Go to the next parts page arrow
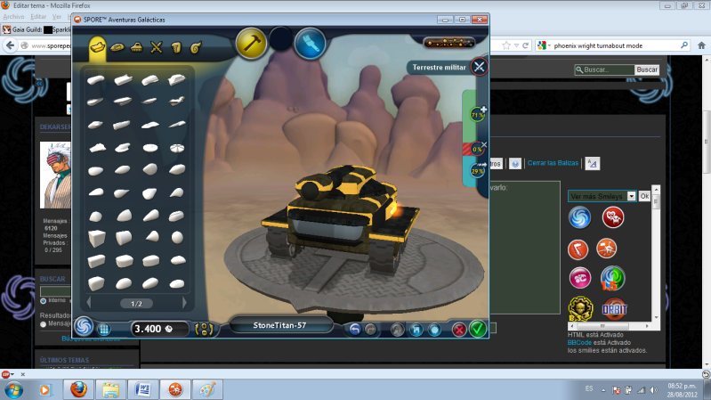Screen dimensions: 711x400 coord(184,303)
